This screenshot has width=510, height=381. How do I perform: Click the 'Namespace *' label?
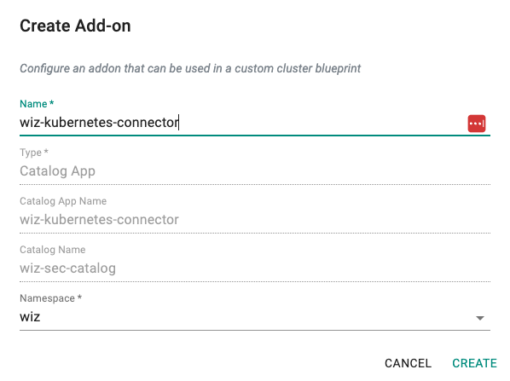(50, 298)
